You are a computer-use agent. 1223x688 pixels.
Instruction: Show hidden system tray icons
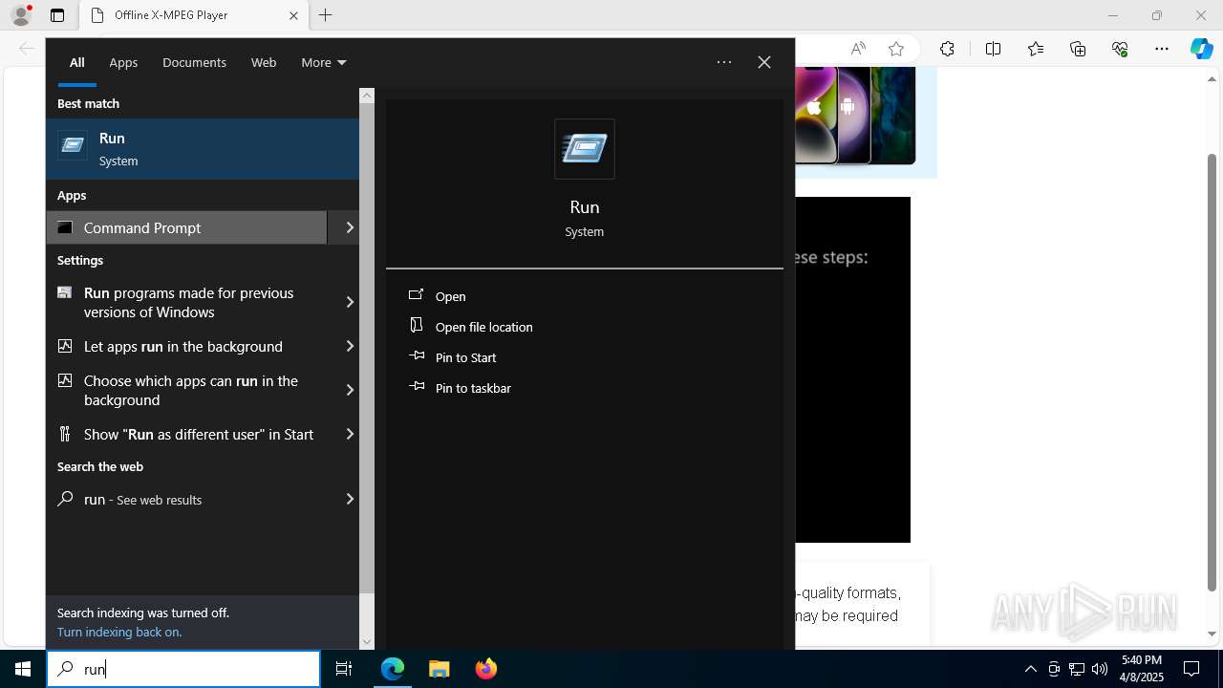tap(1030, 669)
